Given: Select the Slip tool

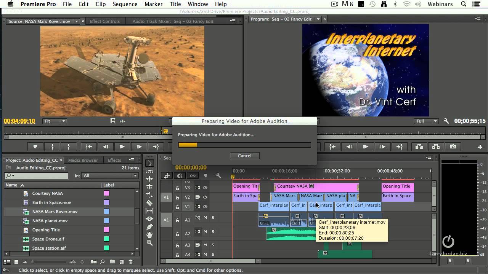Looking at the screenshot, I should [x=149, y=211].
